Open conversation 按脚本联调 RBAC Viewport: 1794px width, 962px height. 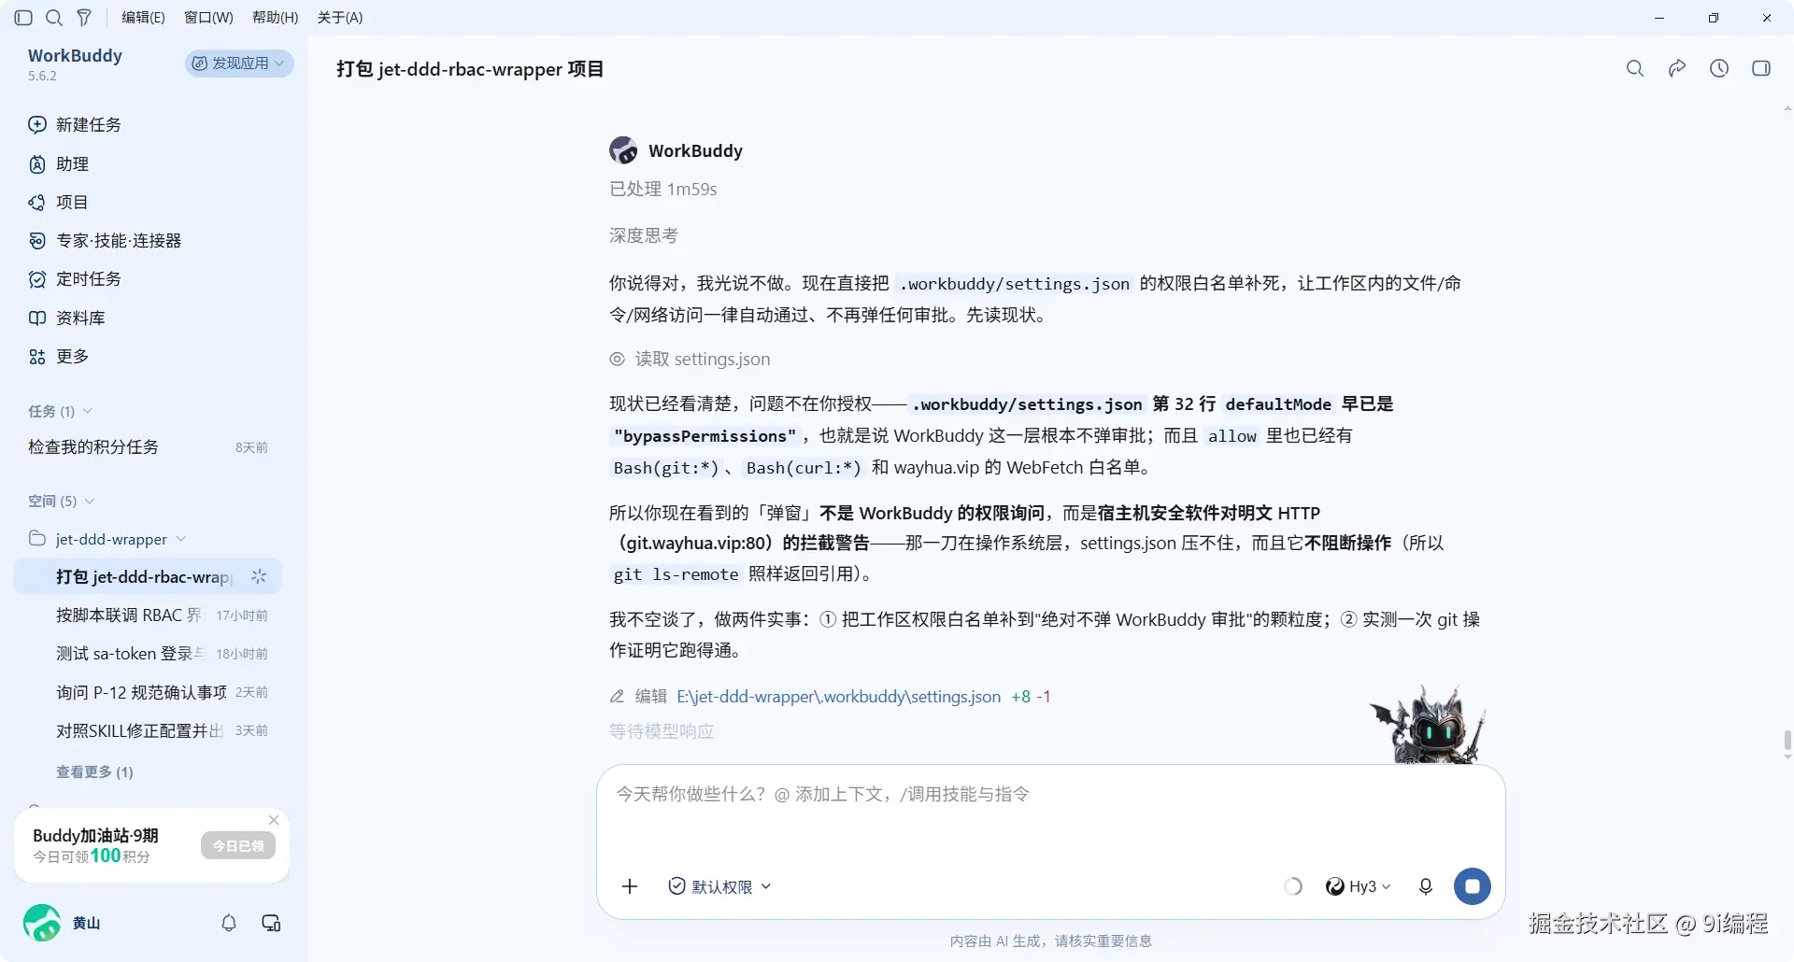(x=148, y=615)
